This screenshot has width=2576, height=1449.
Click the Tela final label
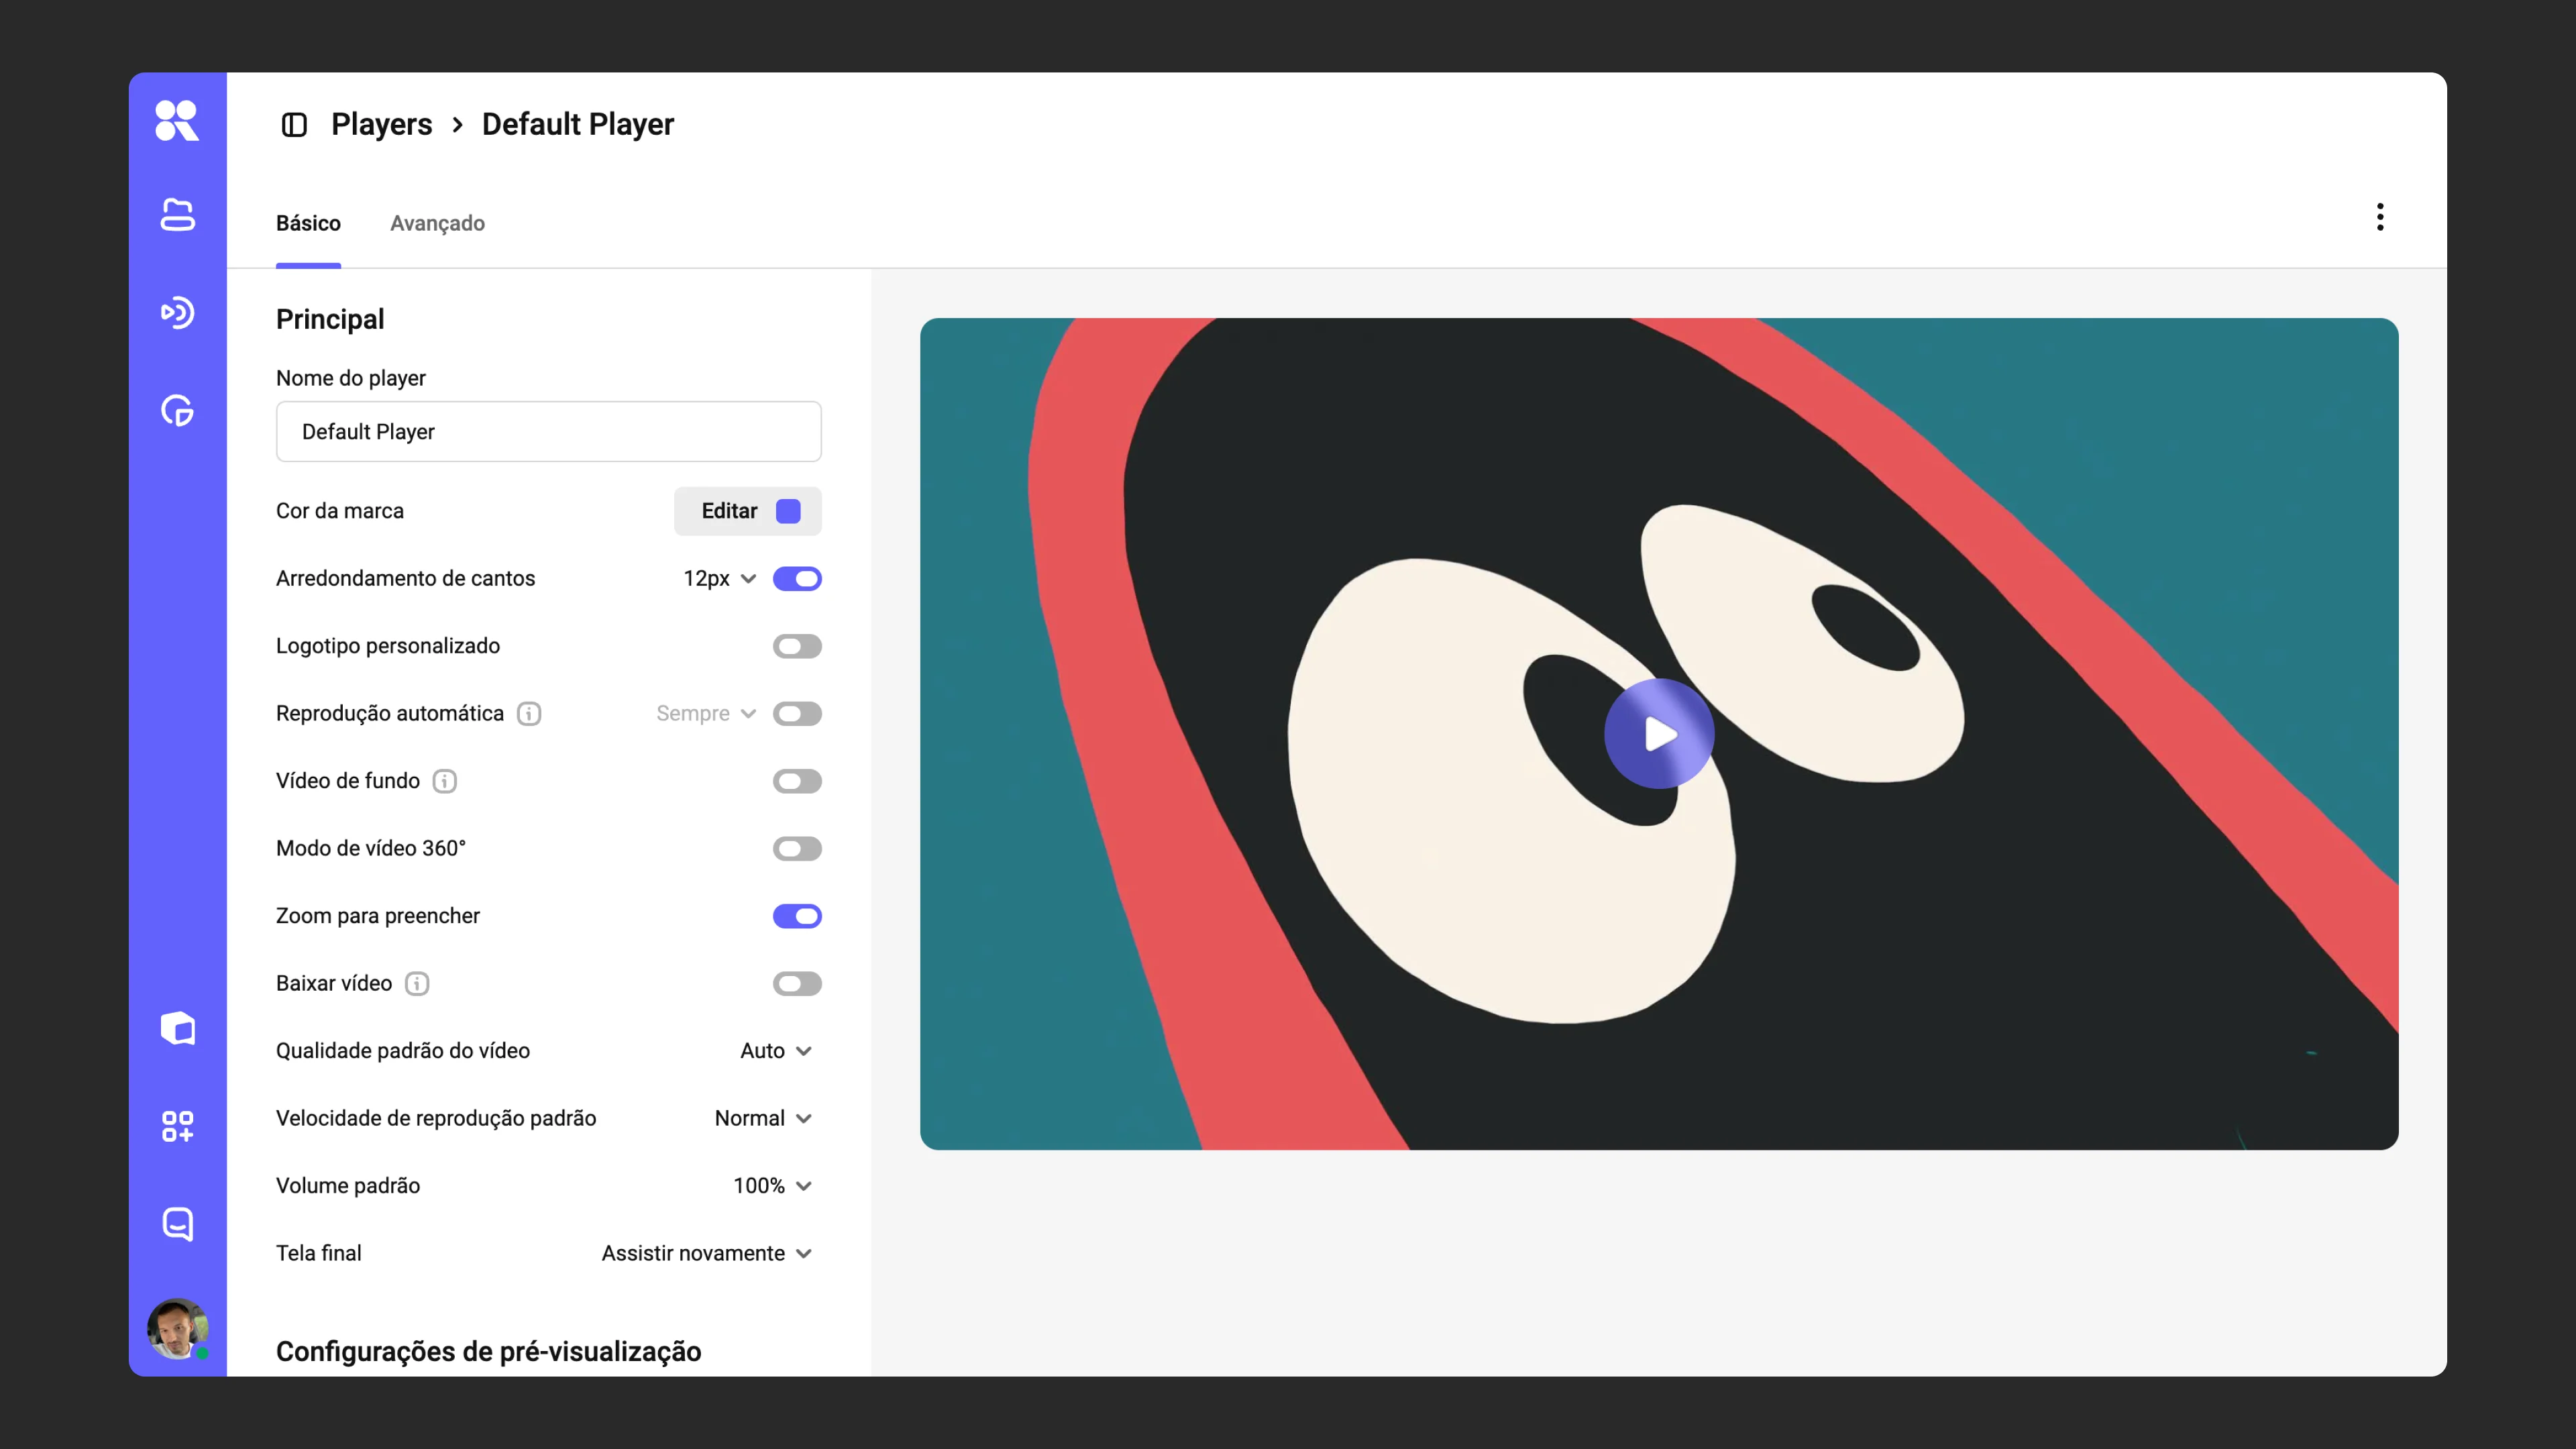coord(319,1253)
